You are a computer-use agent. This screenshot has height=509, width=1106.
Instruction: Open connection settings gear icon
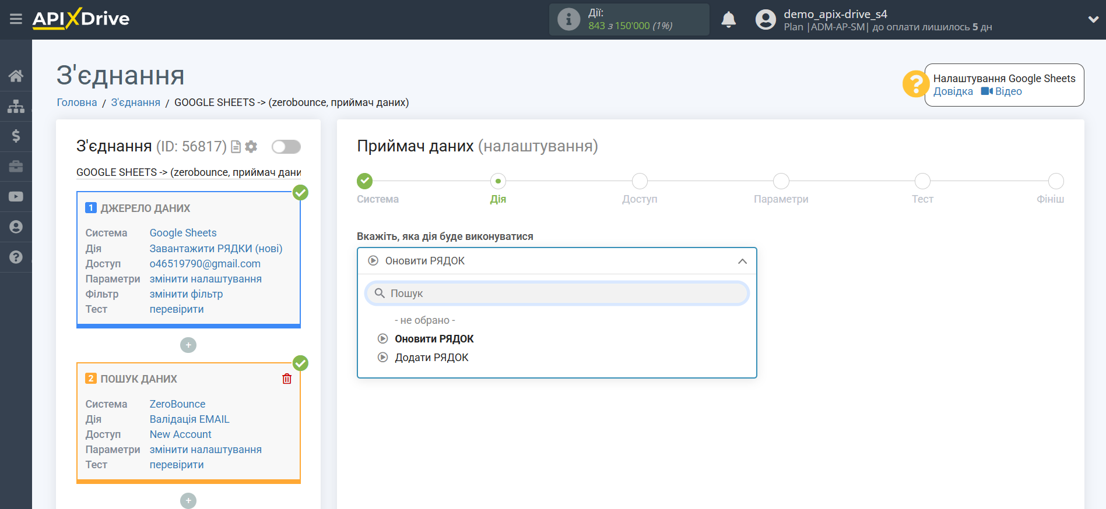[251, 147]
